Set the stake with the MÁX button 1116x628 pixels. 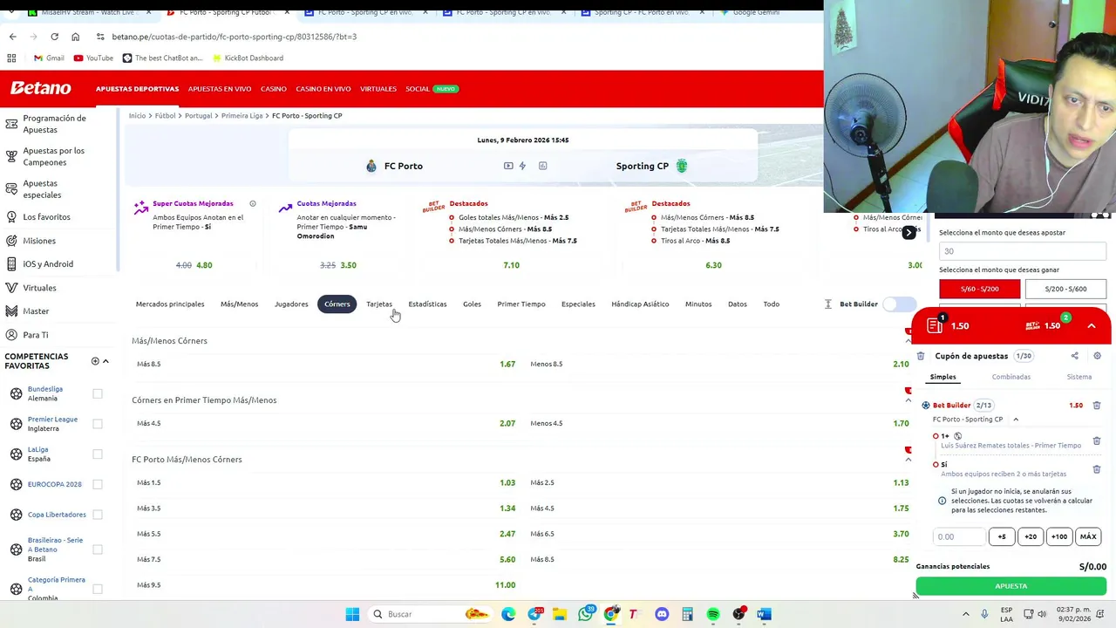(1088, 536)
